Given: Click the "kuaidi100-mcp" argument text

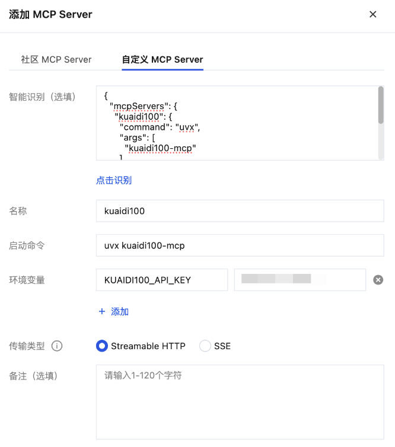Looking at the screenshot, I should (x=160, y=148).
